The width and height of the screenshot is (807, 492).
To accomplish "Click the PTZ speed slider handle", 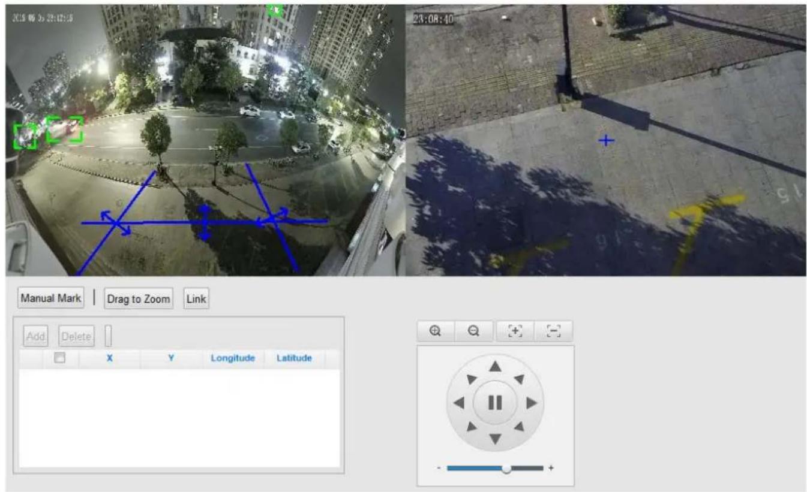I will 507,468.
